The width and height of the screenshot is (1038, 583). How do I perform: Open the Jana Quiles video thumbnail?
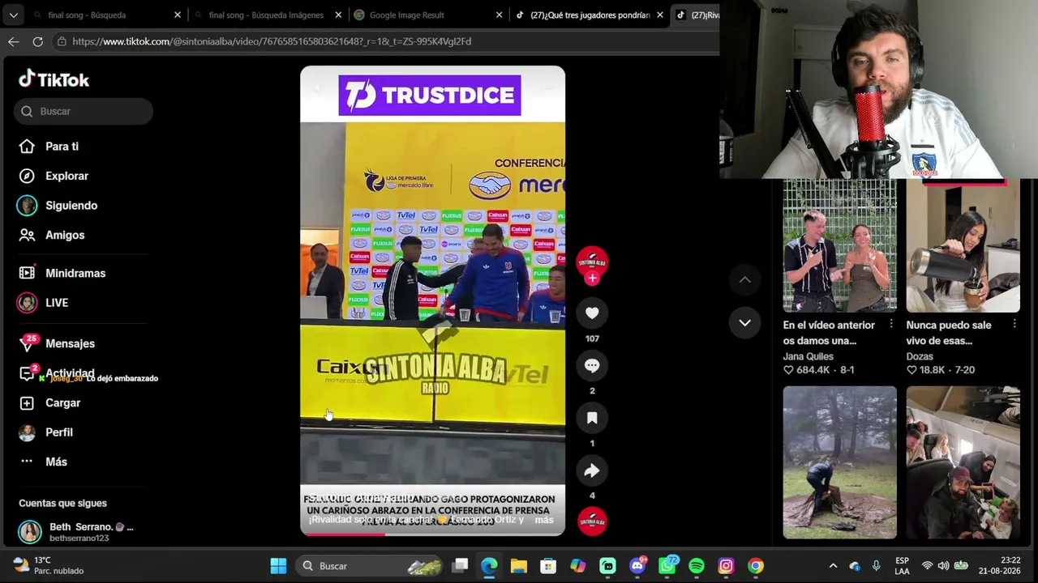839,245
